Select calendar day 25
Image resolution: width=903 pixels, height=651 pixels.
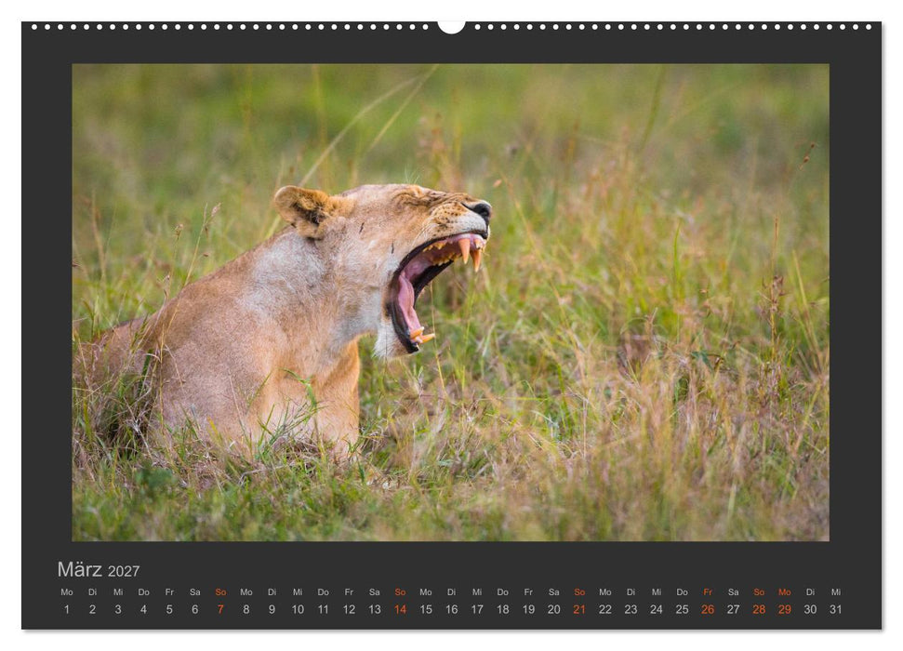[x=682, y=609]
